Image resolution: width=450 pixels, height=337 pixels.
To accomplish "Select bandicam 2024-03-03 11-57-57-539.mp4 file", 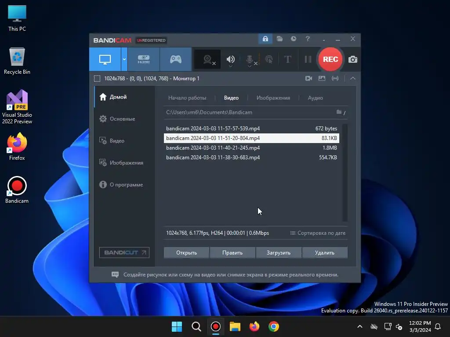I will tap(251, 129).
